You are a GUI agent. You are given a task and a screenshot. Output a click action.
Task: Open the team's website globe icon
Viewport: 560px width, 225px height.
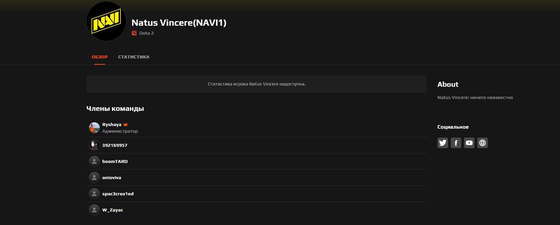pos(482,143)
